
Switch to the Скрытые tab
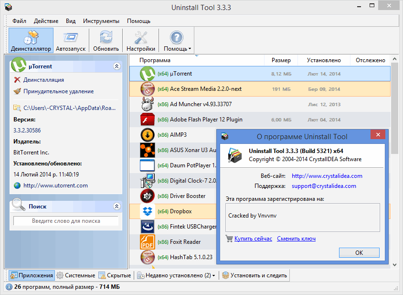115,275
